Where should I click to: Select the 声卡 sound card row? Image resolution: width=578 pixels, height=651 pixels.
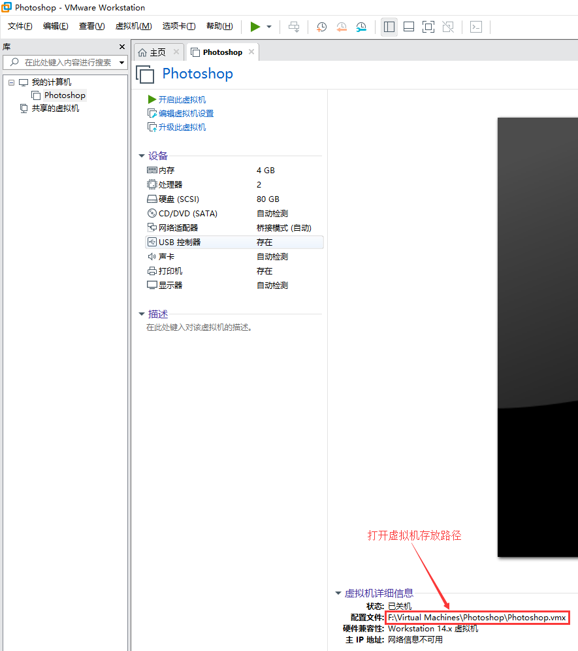pos(234,257)
